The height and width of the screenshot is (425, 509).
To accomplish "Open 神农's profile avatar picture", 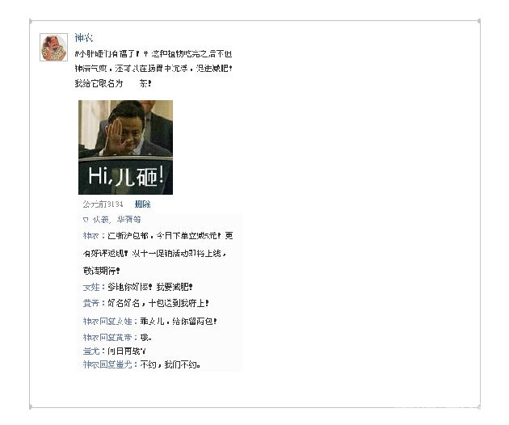I will pyautogui.click(x=53, y=47).
